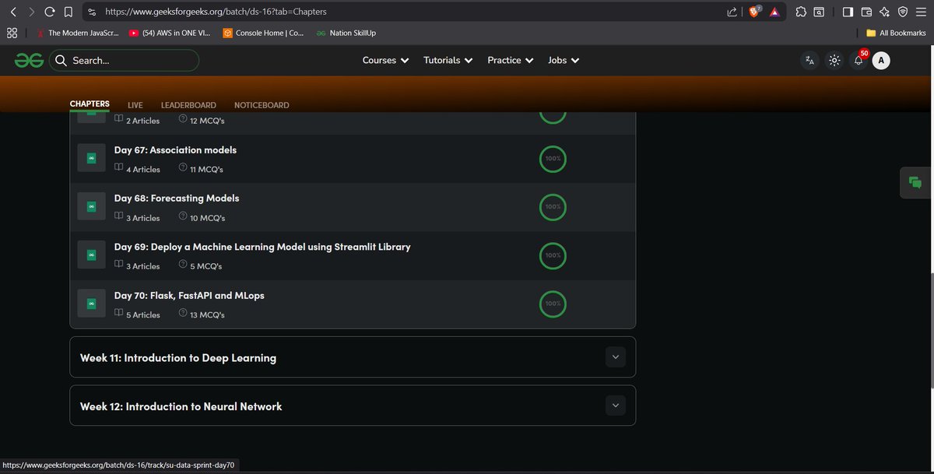
Task: Switch to the NOTICEBOARD tab
Action: [x=262, y=105]
